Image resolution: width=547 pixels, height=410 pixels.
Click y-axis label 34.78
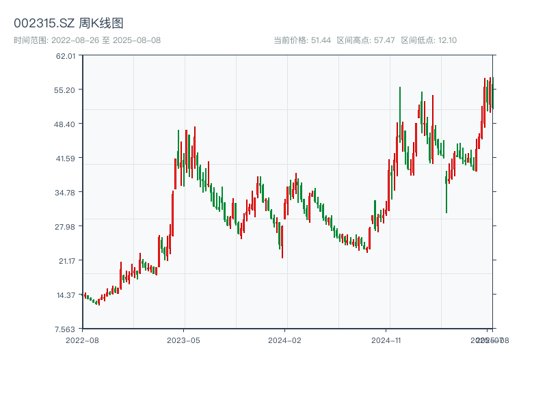click(x=65, y=193)
